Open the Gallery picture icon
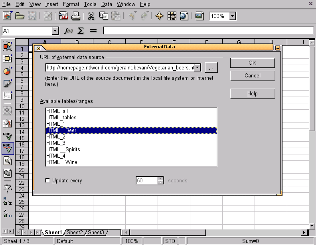Screen dimensions: 316x245 [199, 16]
